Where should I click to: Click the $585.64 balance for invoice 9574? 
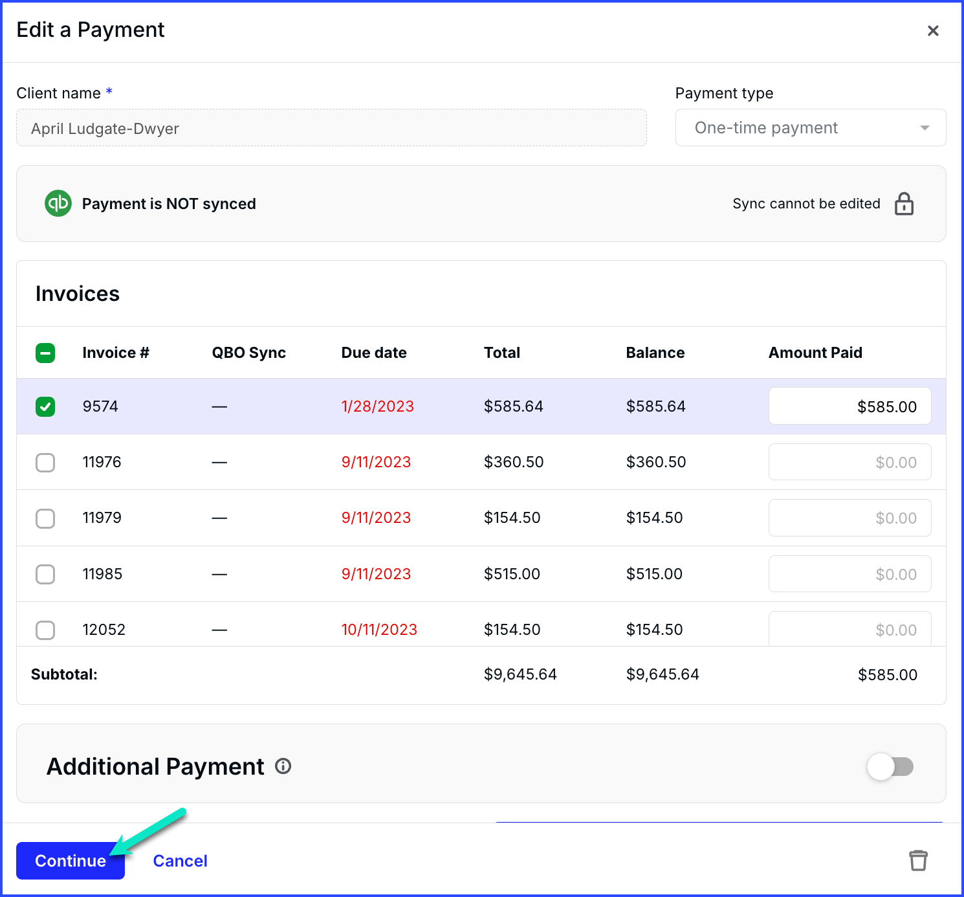655,406
